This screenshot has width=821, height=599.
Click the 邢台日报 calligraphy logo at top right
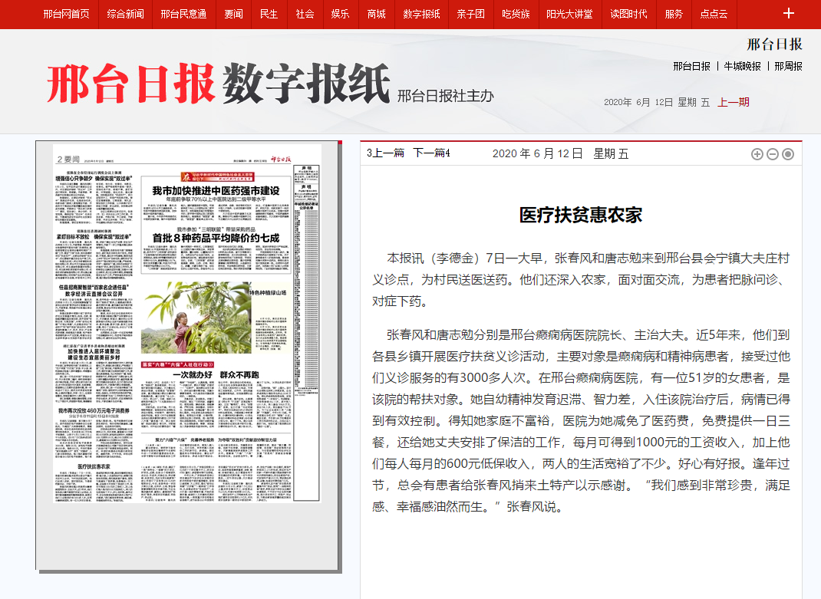[774, 44]
